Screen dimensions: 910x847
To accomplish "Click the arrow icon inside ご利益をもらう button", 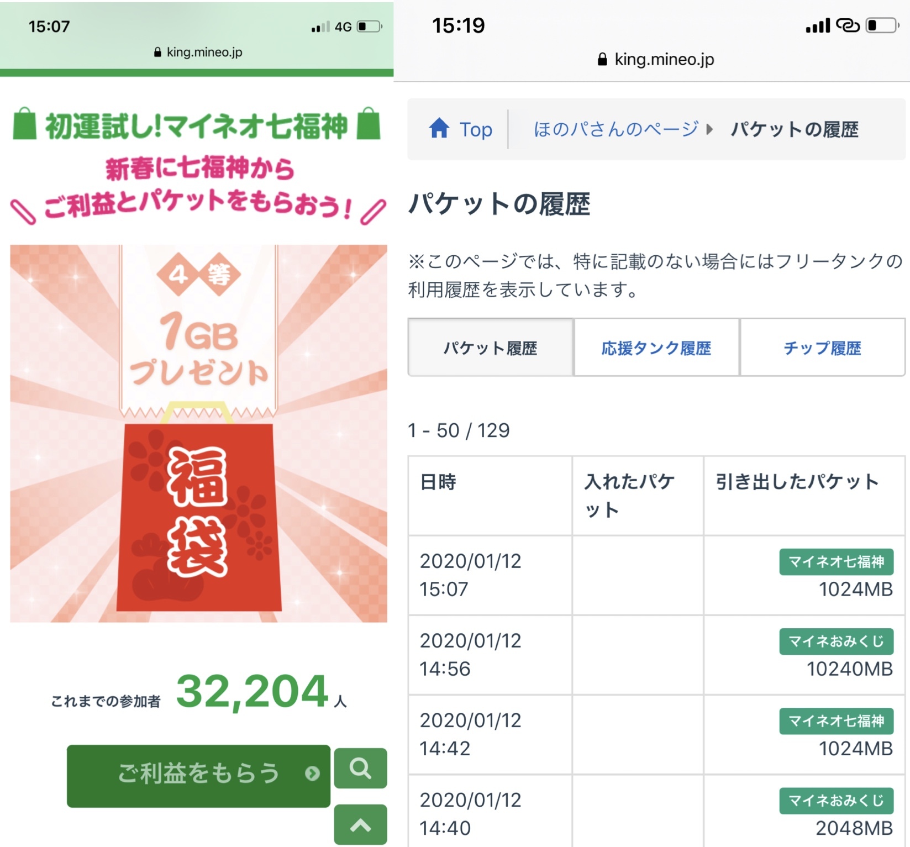I will pos(312,774).
